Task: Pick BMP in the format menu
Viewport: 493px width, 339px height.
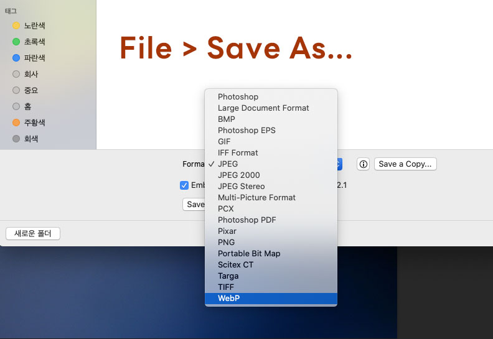Action: tap(271, 119)
